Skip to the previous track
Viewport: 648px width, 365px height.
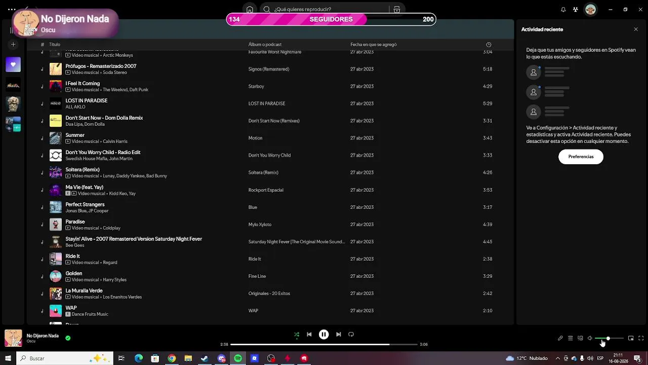tap(309, 335)
